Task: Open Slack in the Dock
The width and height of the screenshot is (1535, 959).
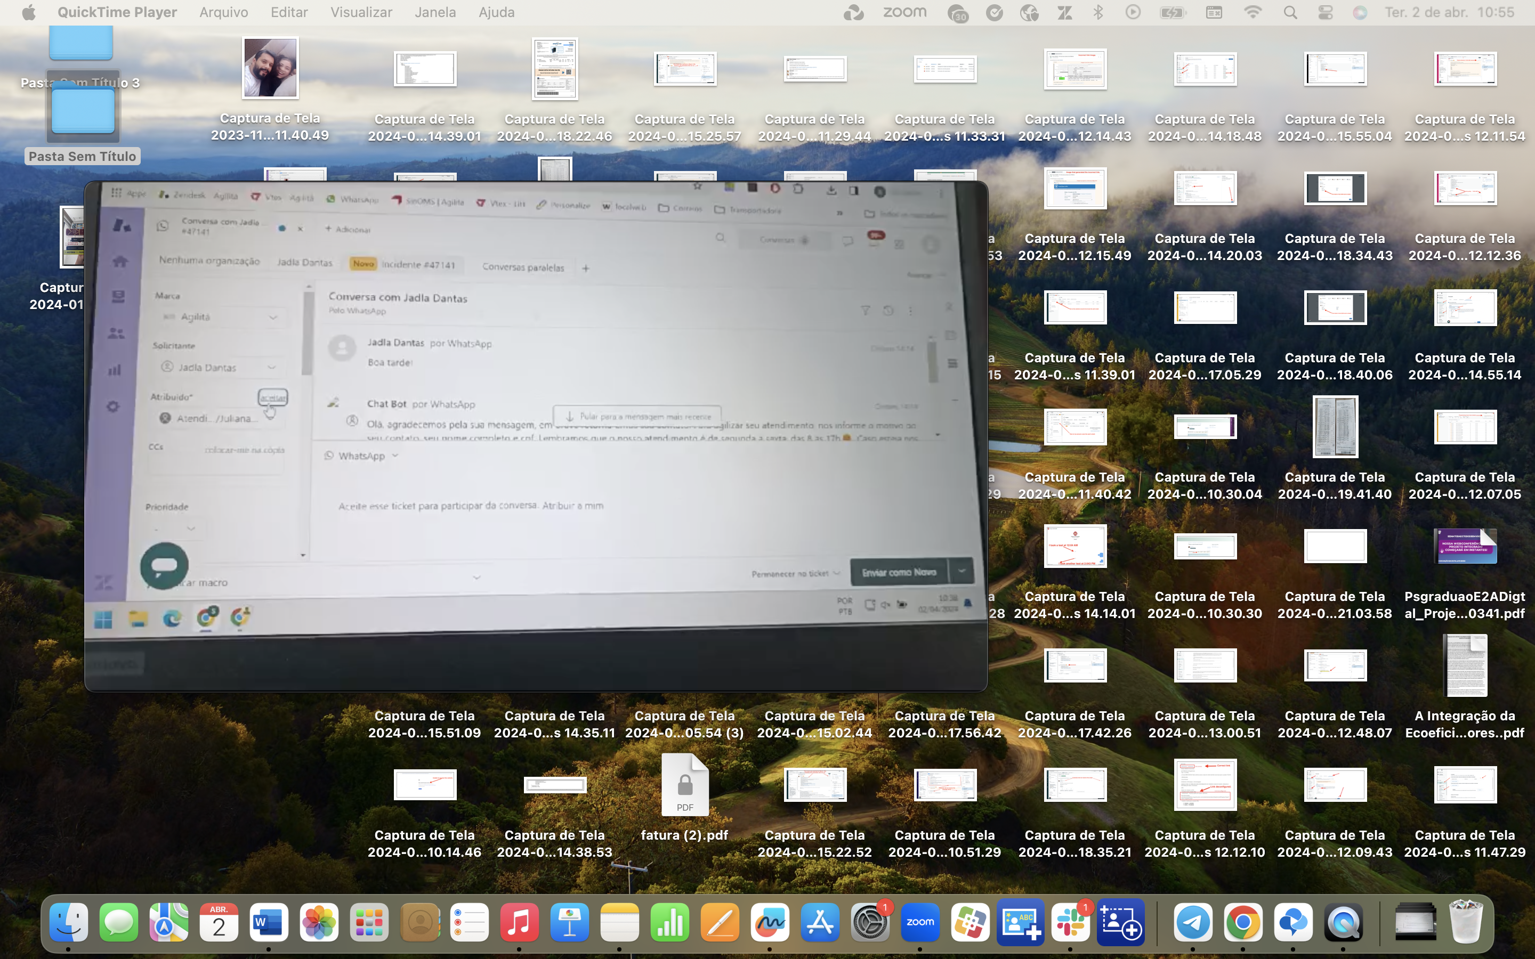Action: click(x=1070, y=923)
